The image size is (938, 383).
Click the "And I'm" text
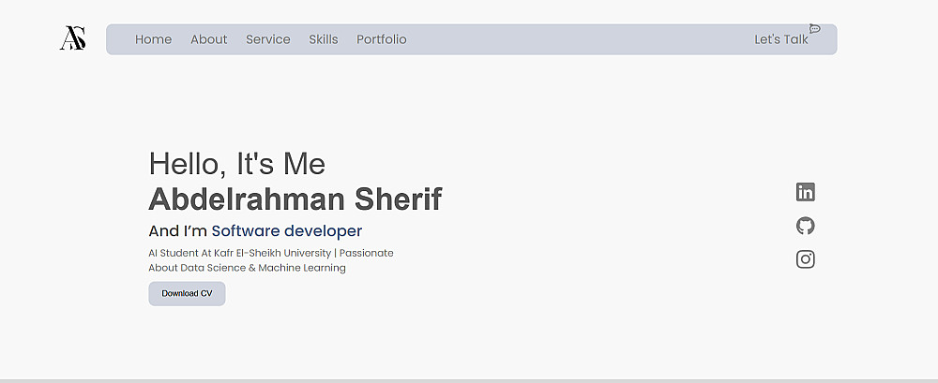point(177,231)
